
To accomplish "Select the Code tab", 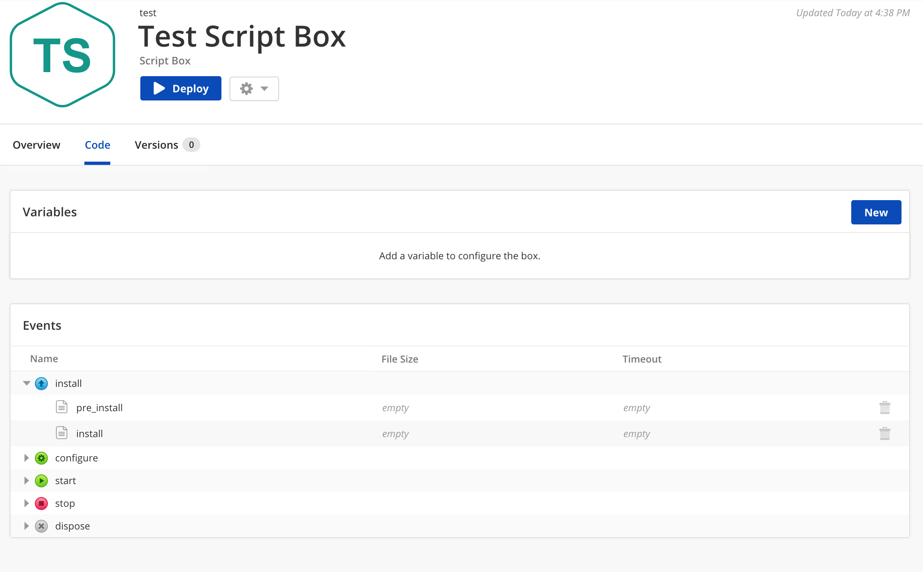I will point(97,145).
